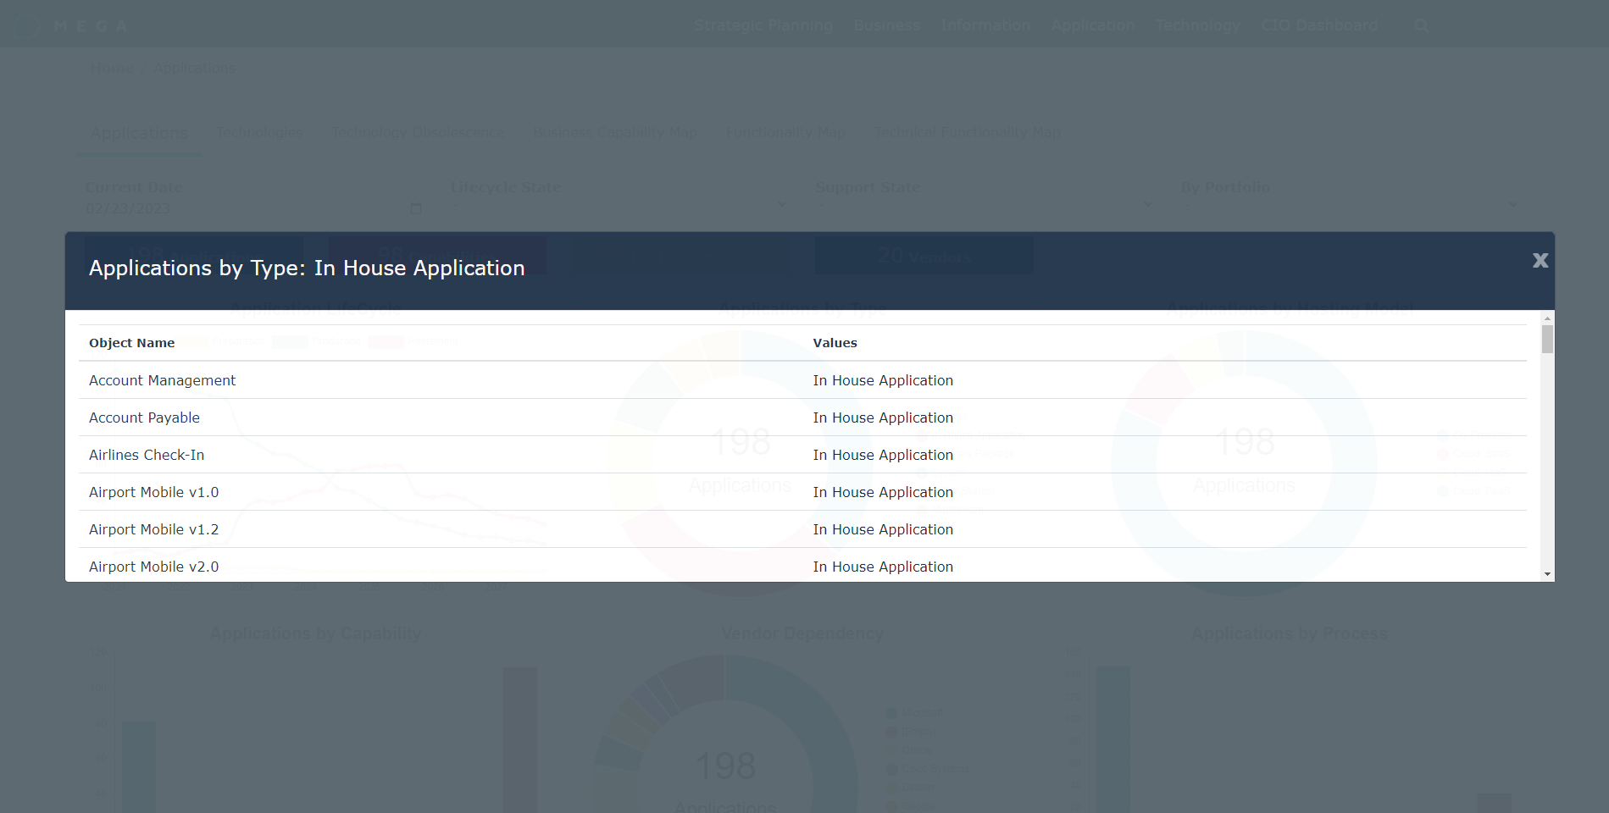Open the Airlines Check-In application
The image size is (1609, 813).
point(147,455)
